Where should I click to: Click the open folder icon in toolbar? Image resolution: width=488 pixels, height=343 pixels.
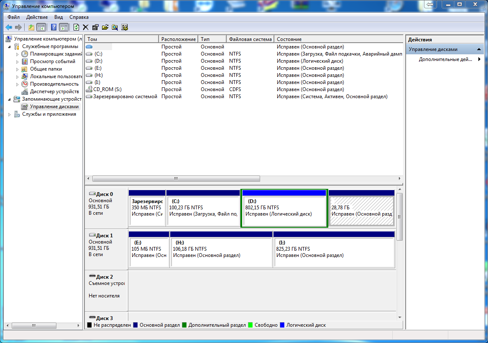[x=105, y=27]
